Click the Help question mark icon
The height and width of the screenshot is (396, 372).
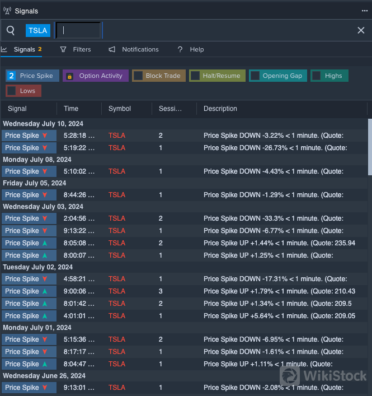(180, 49)
